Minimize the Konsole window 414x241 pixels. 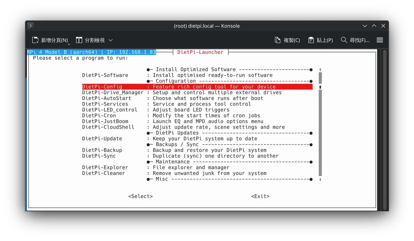click(365, 26)
